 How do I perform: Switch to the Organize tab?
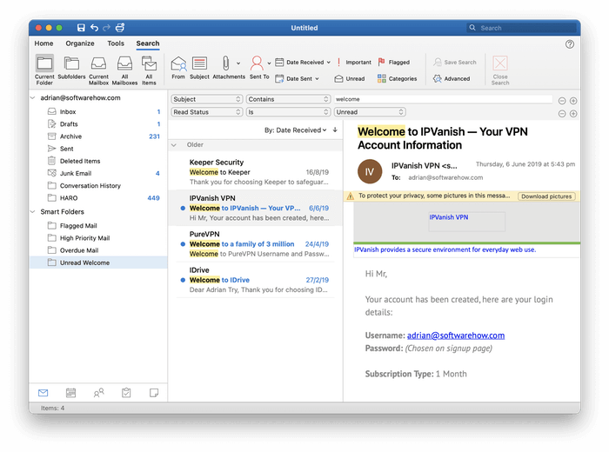80,43
